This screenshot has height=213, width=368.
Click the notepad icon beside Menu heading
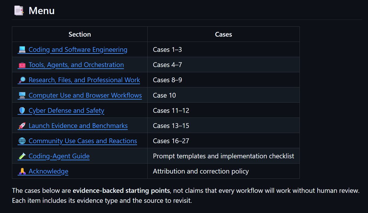click(x=19, y=11)
